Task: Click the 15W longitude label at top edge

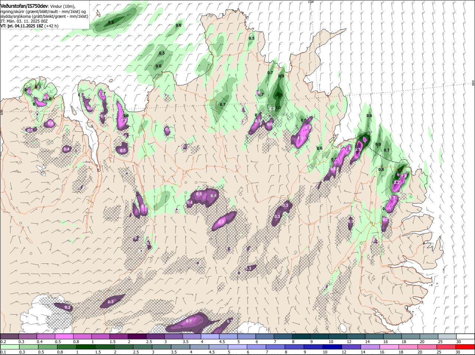Action: coord(311,2)
